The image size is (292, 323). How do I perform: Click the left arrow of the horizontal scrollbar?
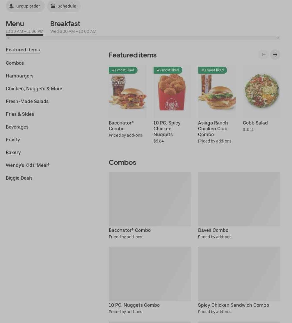[x=8, y=38]
